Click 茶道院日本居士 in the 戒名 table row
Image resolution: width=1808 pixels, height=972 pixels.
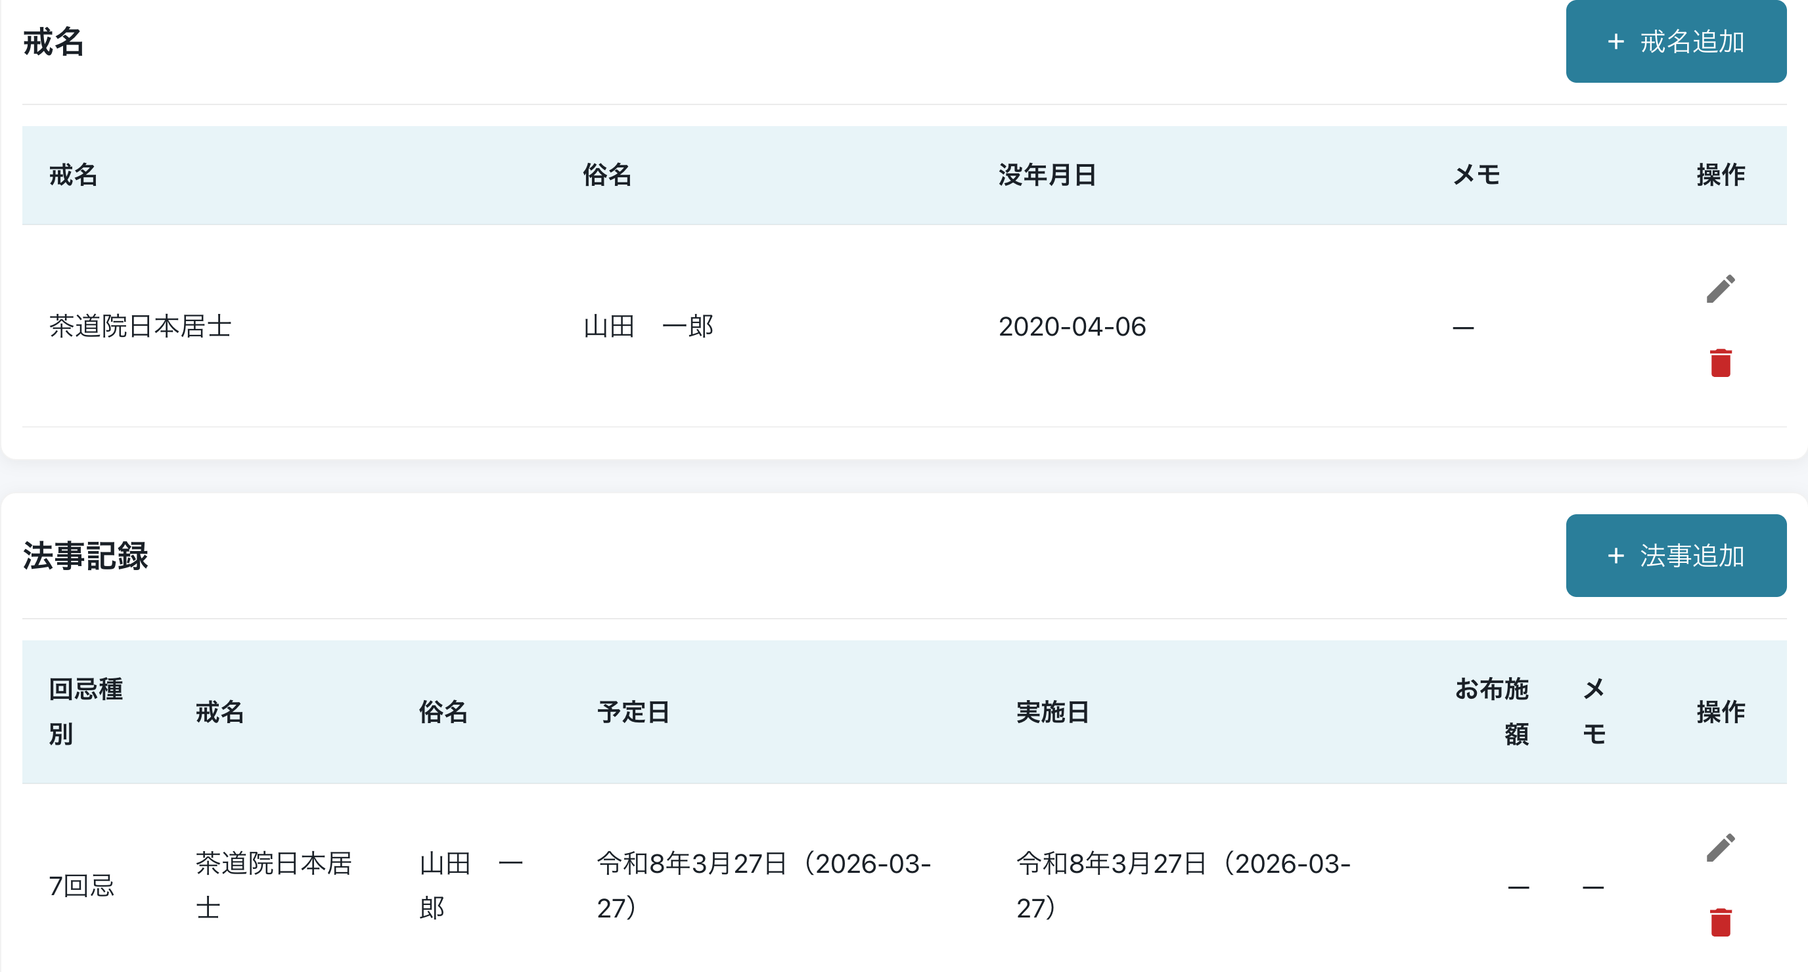[x=141, y=326]
